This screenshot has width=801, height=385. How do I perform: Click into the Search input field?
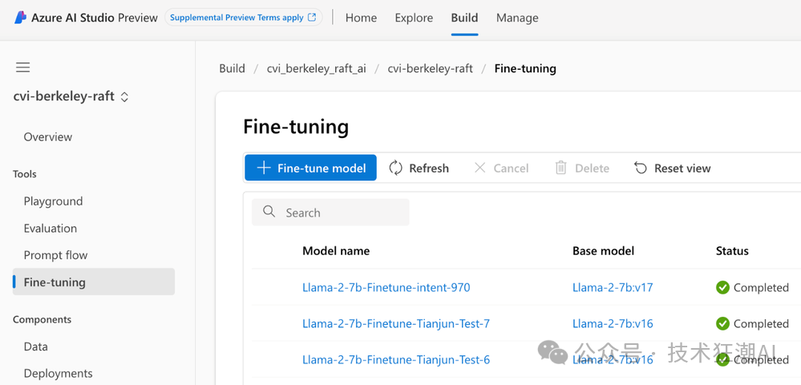point(330,213)
